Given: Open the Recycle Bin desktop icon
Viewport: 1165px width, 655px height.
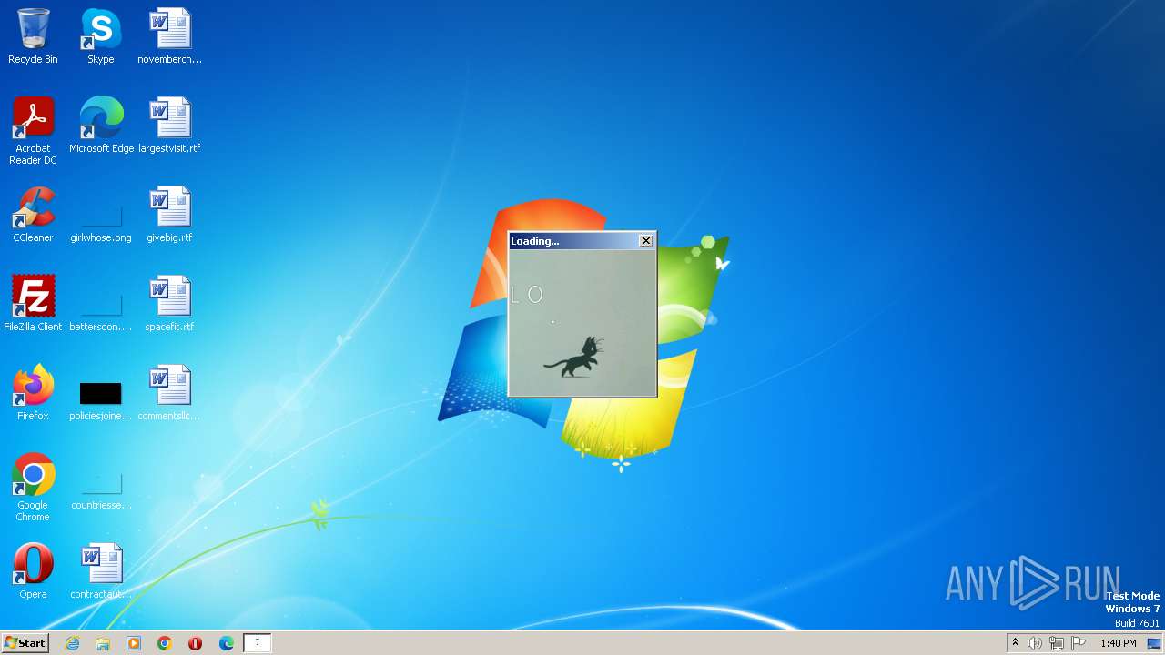Looking at the screenshot, I should [33, 36].
